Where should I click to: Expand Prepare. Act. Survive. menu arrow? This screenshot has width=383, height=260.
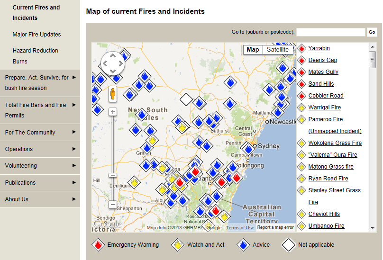tap(74, 77)
